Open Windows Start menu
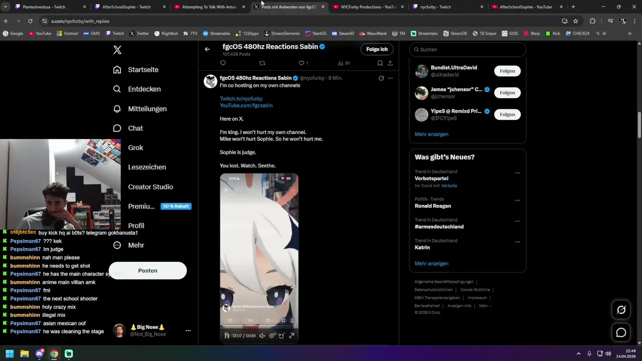The height and width of the screenshot is (361, 642). 10,353
